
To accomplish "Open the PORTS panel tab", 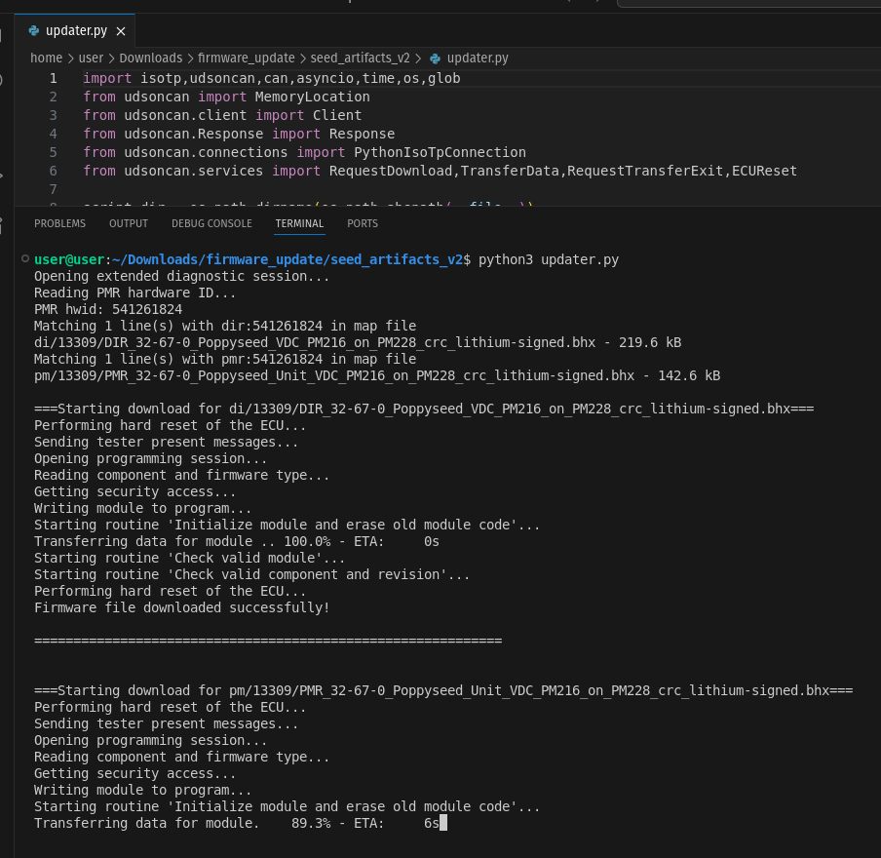I will [363, 223].
